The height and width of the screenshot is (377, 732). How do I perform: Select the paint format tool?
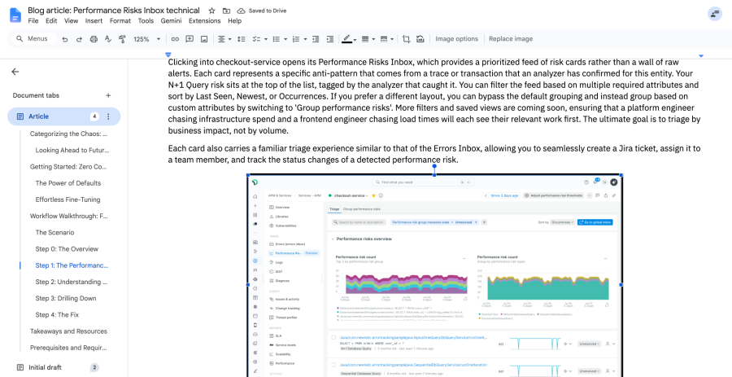tap(122, 39)
